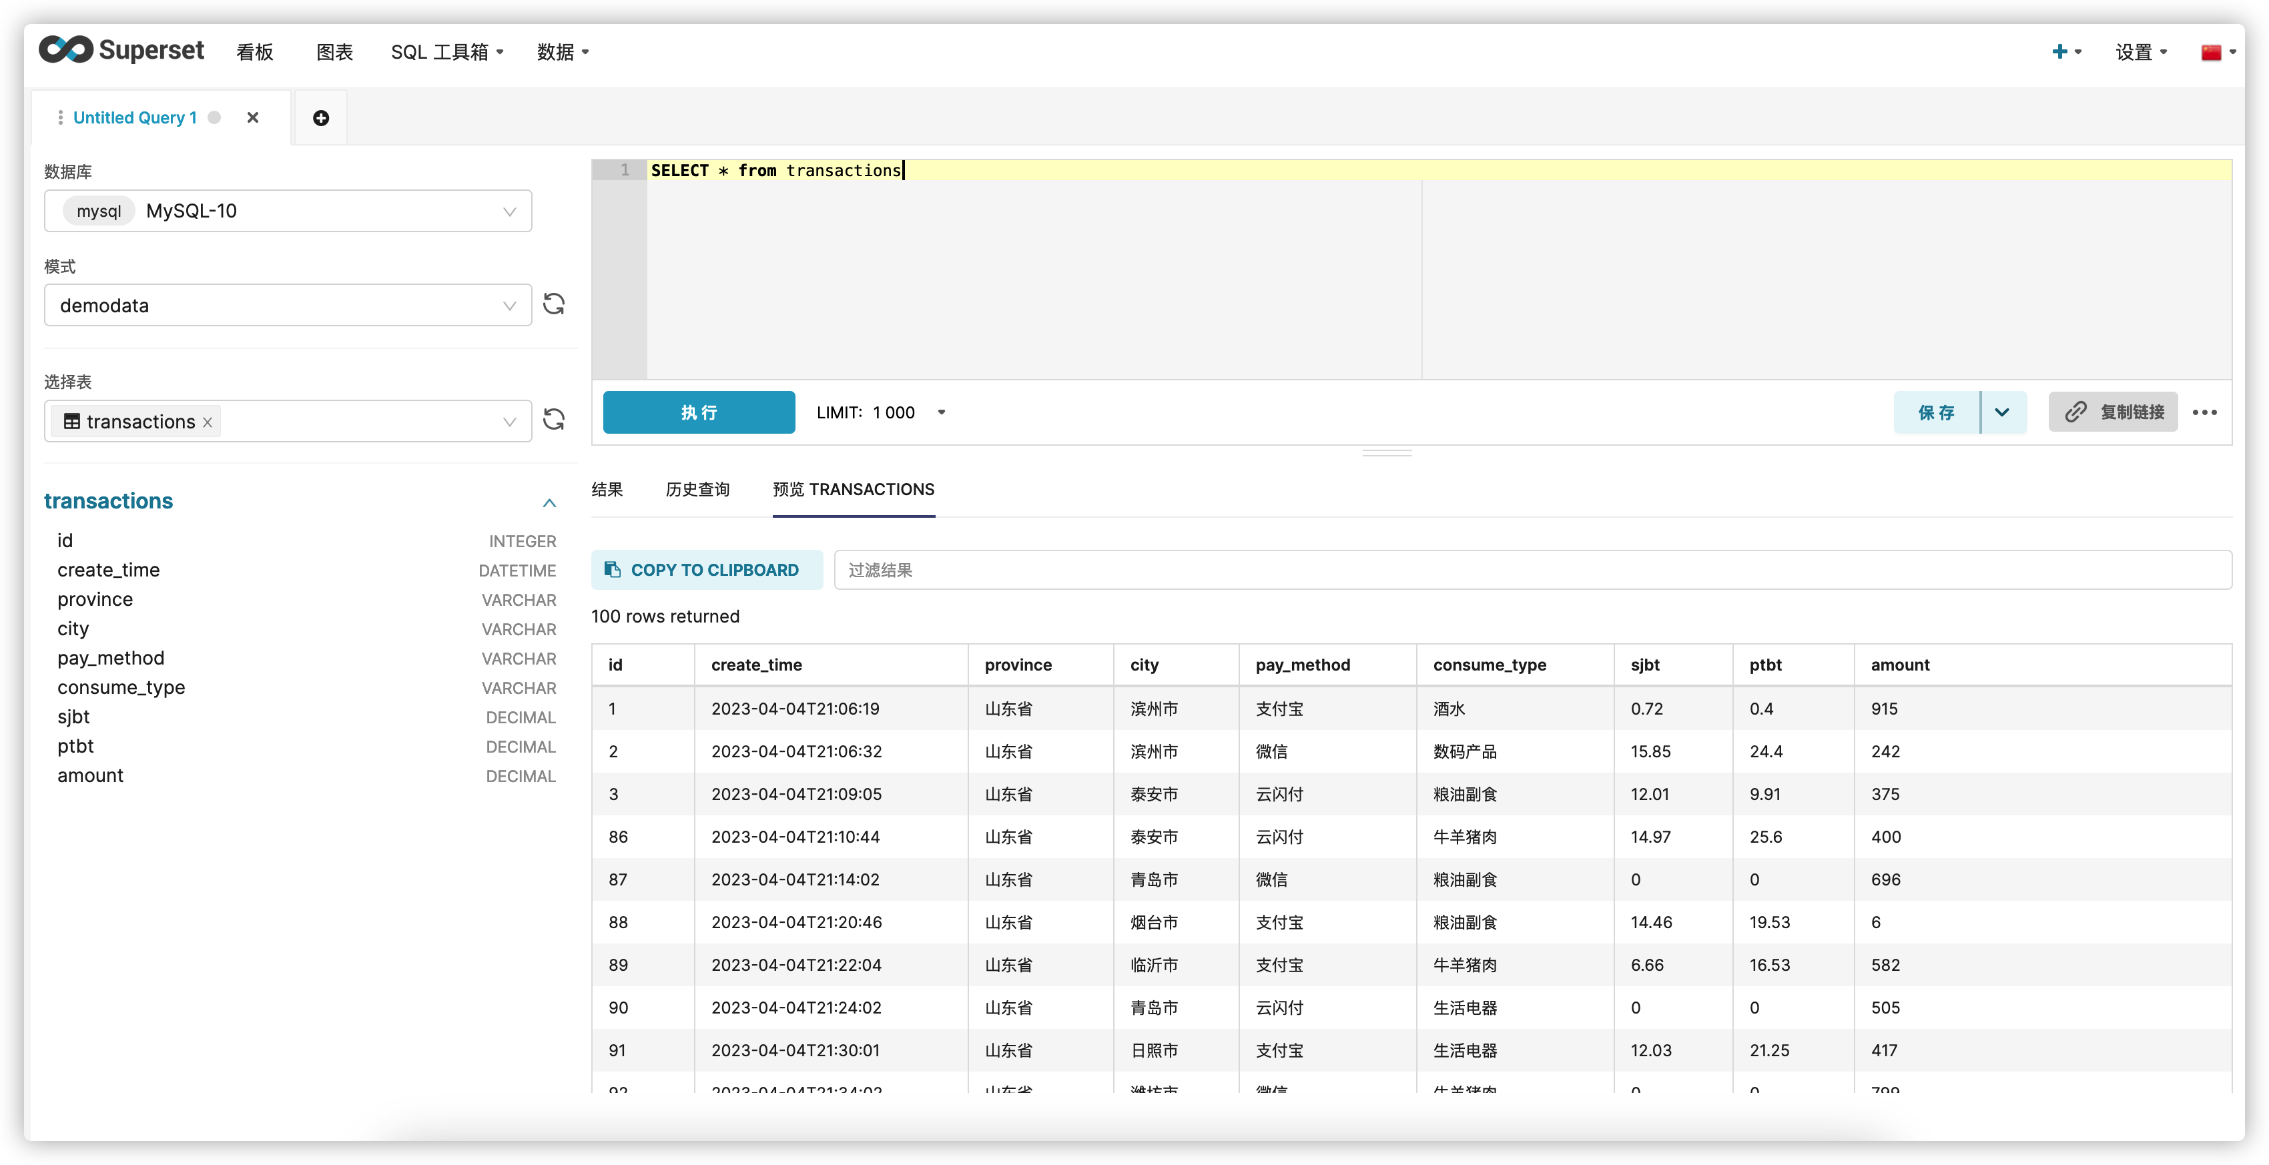The width and height of the screenshot is (2269, 1165).
Task: Click the mysql backend tag
Action: (x=99, y=212)
